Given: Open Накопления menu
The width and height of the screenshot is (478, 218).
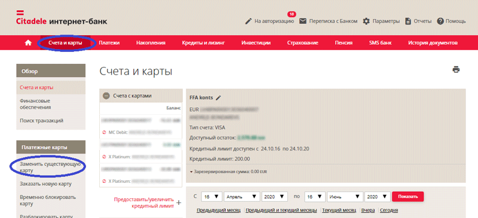Looking at the screenshot, I should click(x=151, y=43).
